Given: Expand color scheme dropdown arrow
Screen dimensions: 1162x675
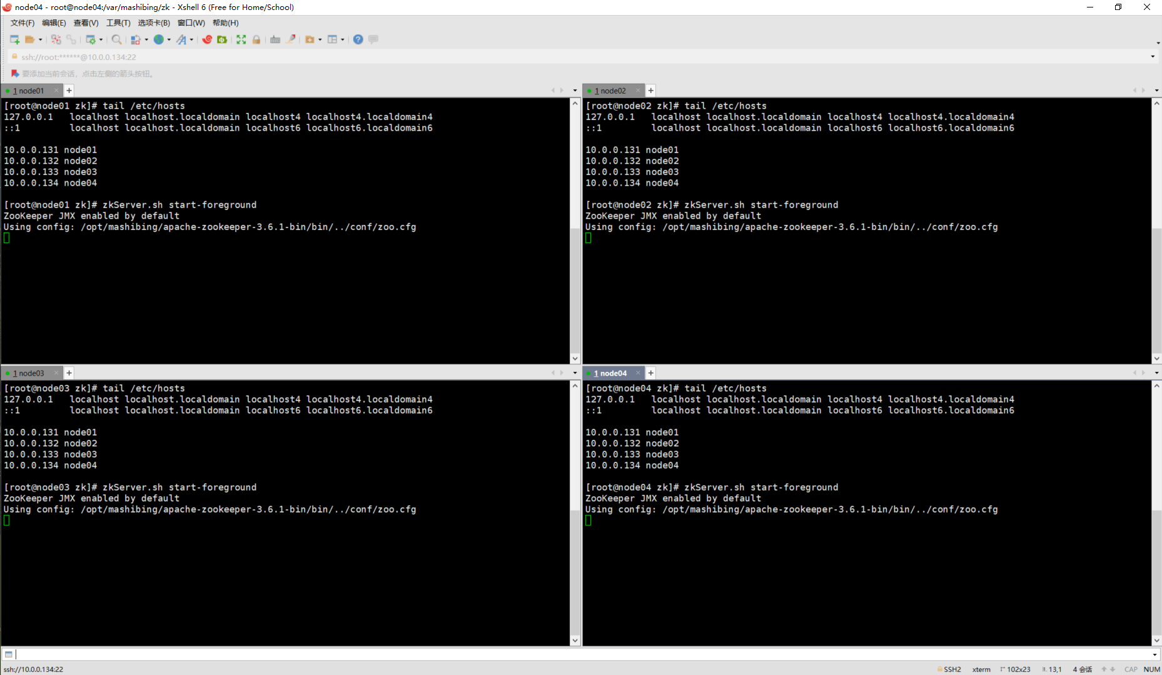Looking at the screenshot, I should tap(146, 39).
